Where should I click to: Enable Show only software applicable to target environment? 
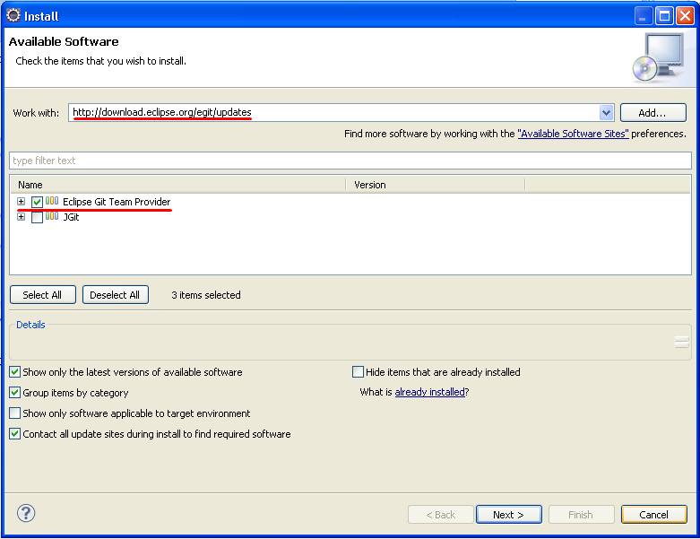click(x=14, y=413)
